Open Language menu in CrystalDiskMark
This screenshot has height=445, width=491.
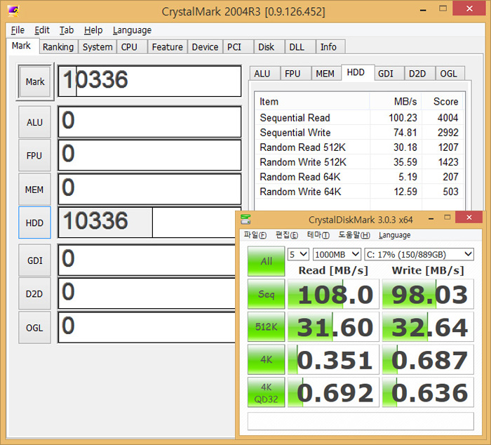click(394, 235)
